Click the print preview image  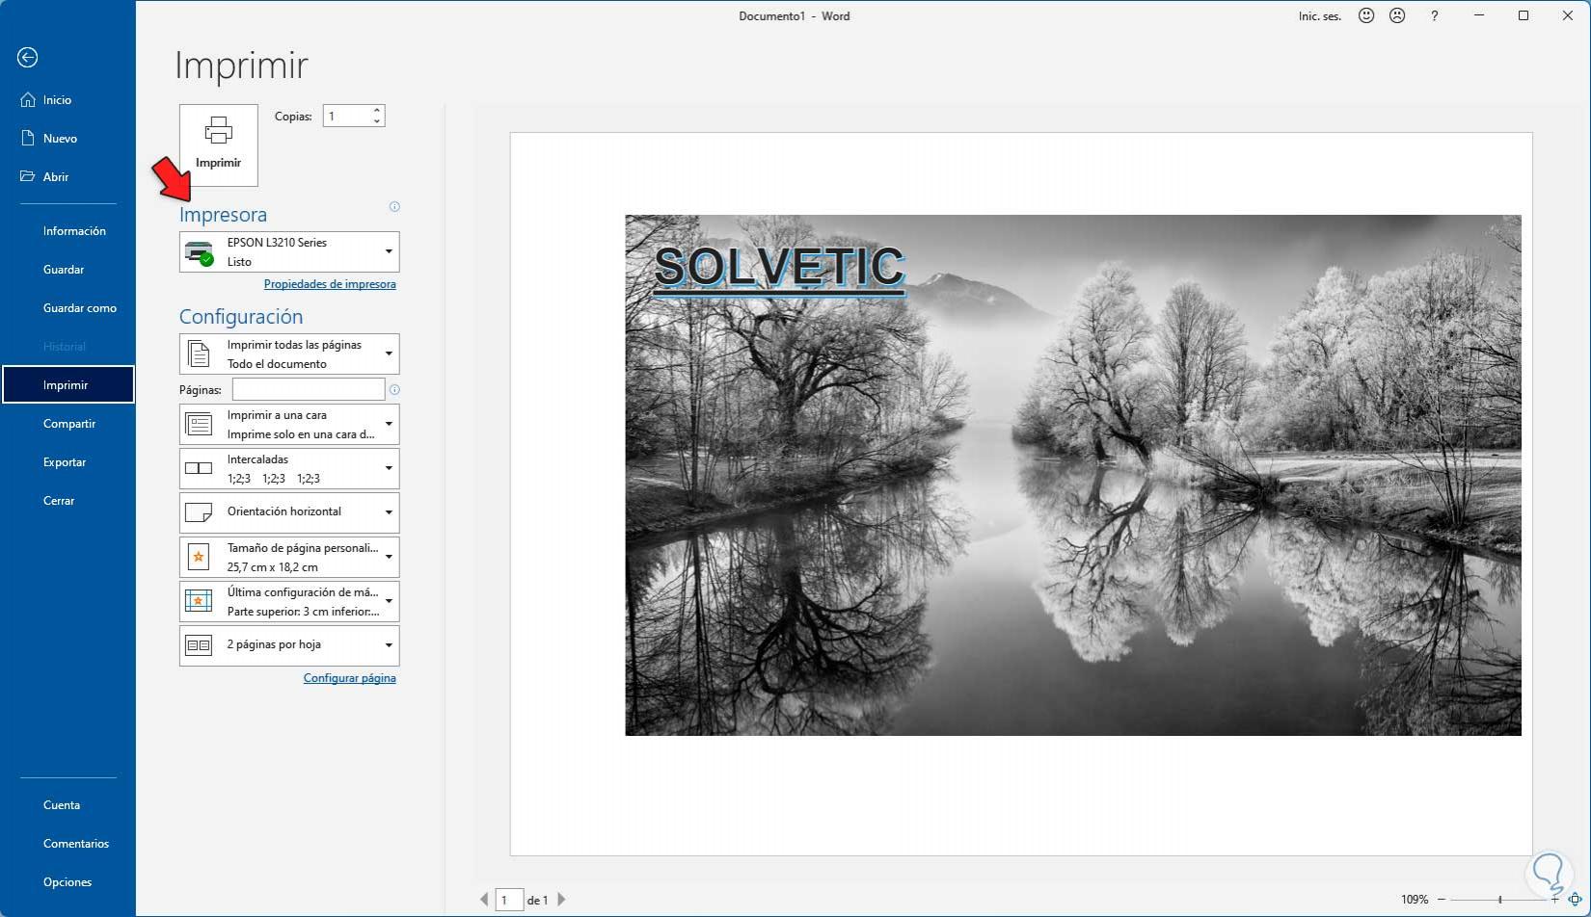(1073, 475)
